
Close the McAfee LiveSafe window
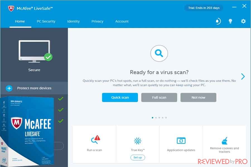[244, 6]
